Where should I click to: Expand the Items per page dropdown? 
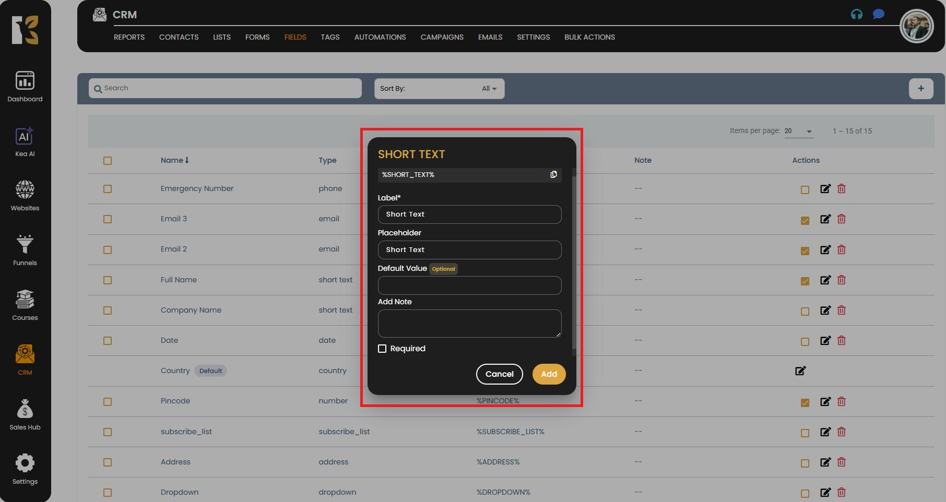tap(798, 131)
